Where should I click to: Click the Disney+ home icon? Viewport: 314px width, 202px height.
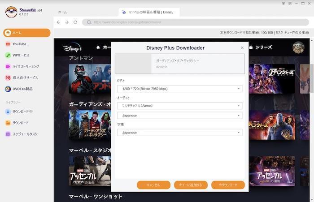(x=98, y=47)
